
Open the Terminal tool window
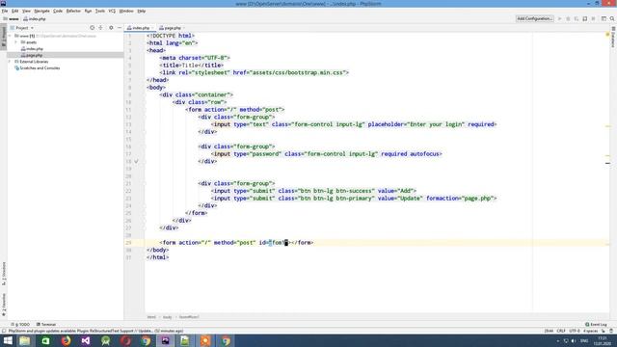(46, 325)
